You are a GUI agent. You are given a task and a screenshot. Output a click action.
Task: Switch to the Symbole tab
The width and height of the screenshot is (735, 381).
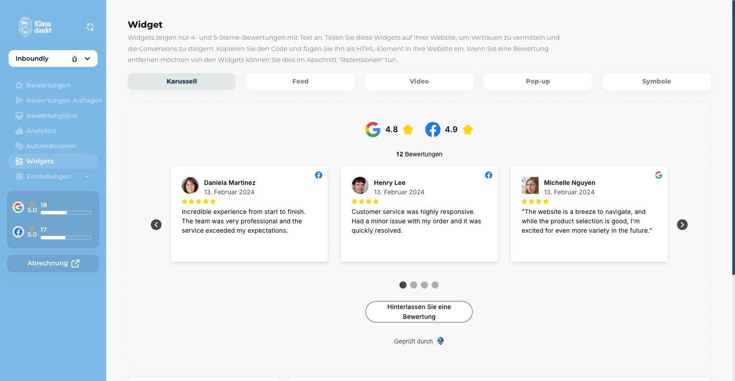tap(657, 82)
